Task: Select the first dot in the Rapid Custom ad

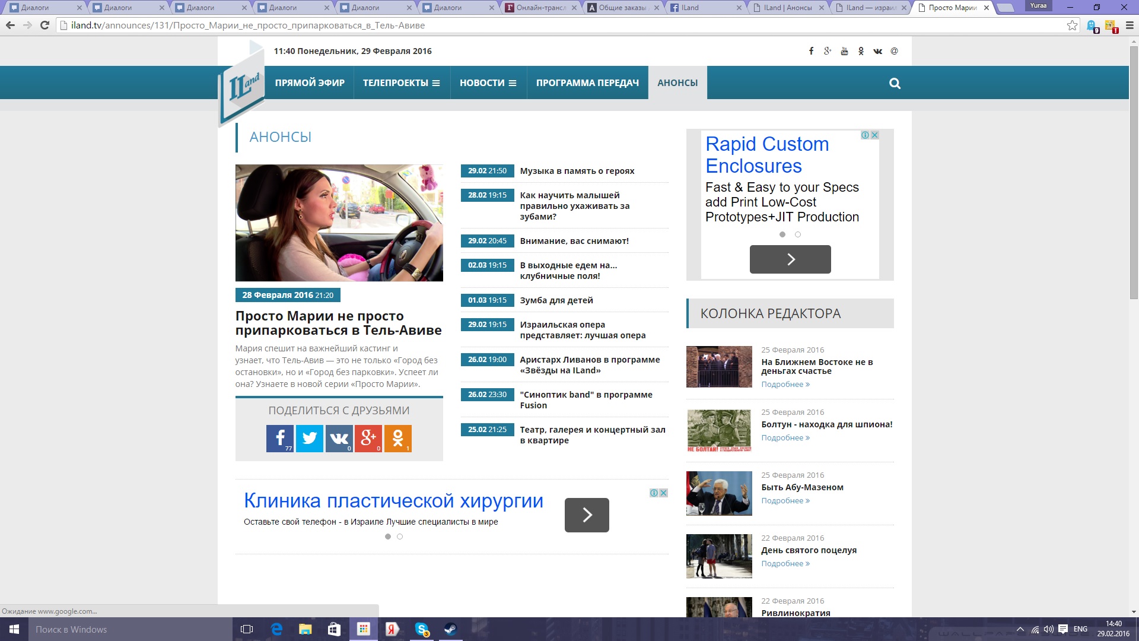Action: click(782, 234)
